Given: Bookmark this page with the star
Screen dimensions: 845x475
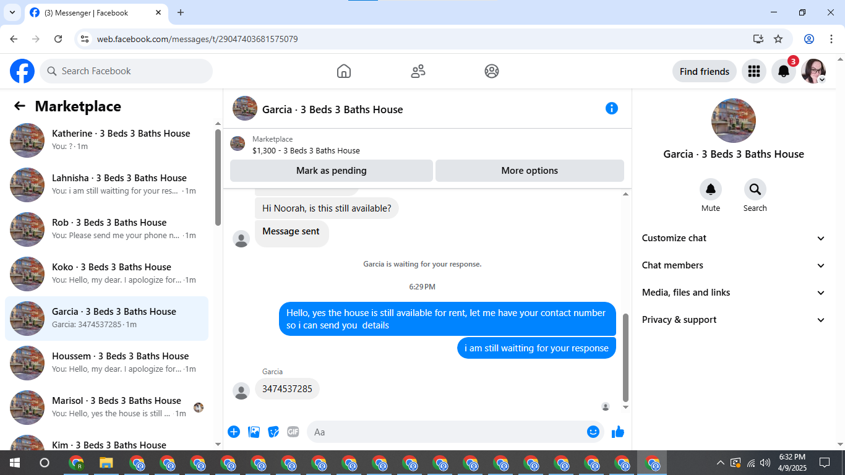Looking at the screenshot, I should 778,39.
